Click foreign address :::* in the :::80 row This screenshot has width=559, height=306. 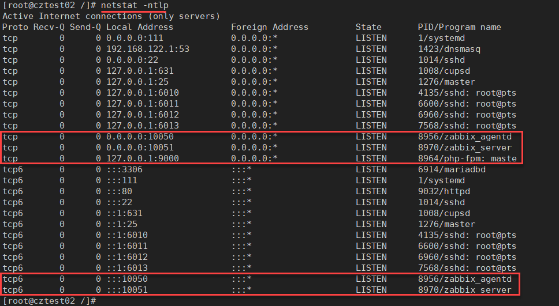click(x=241, y=191)
